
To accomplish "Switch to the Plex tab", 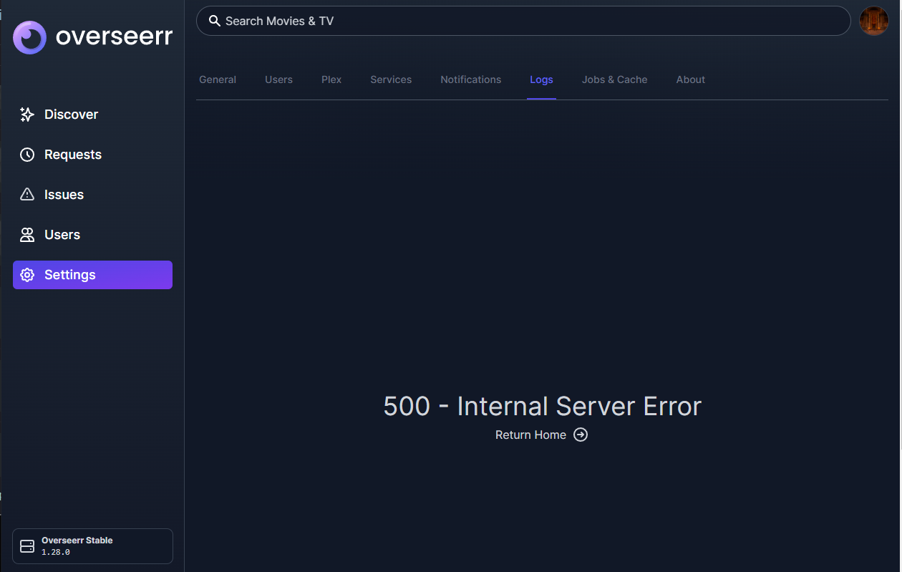I will [x=331, y=79].
